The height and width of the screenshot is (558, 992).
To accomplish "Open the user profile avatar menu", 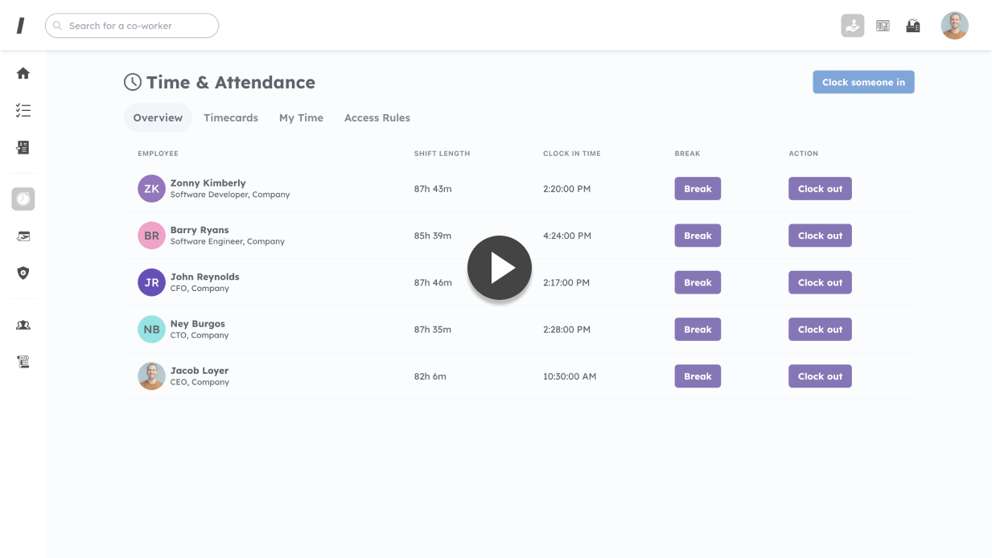I will coord(954,26).
